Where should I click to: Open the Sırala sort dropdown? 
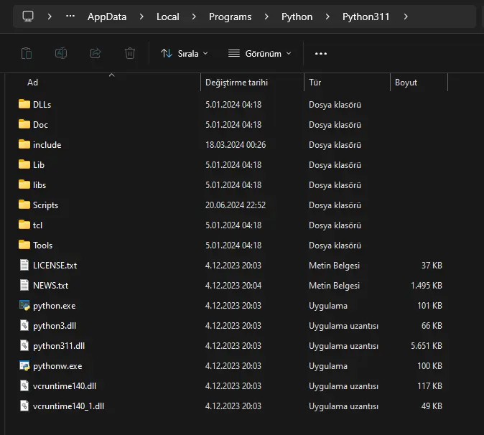[x=185, y=54]
